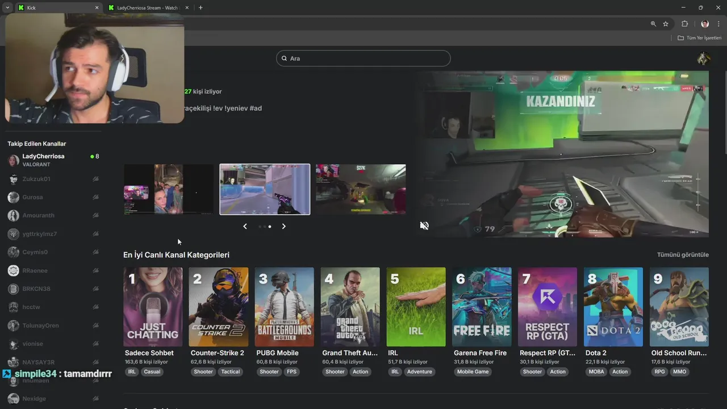Open RRaenee channel in sidebar

[x=53, y=270]
